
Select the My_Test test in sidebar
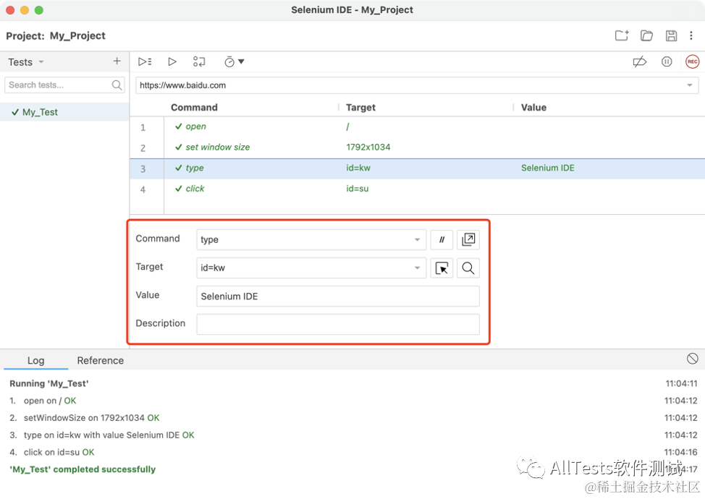point(64,112)
